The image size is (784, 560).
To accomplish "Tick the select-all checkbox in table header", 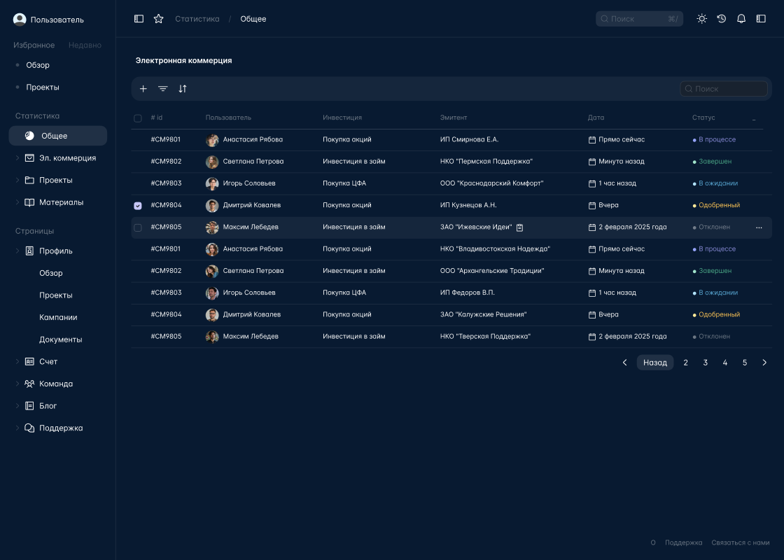I will 137,118.
